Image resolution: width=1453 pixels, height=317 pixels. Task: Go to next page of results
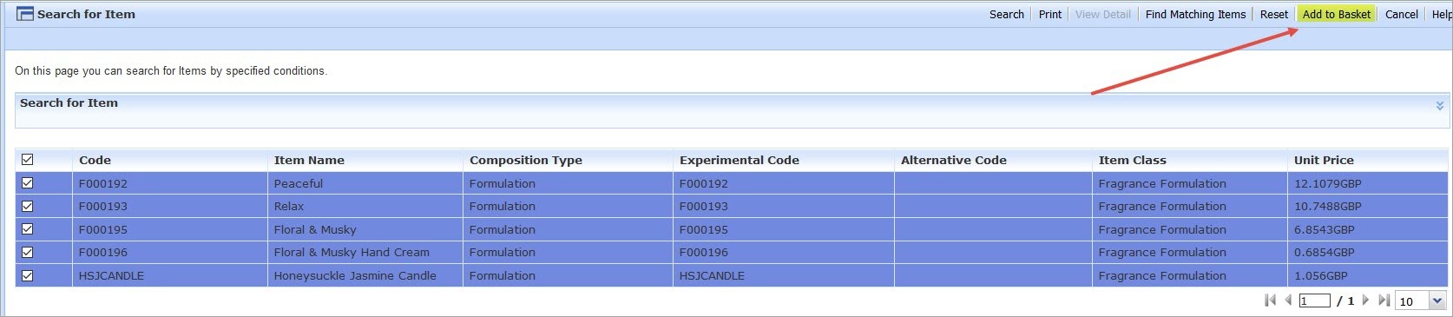coord(1365,300)
